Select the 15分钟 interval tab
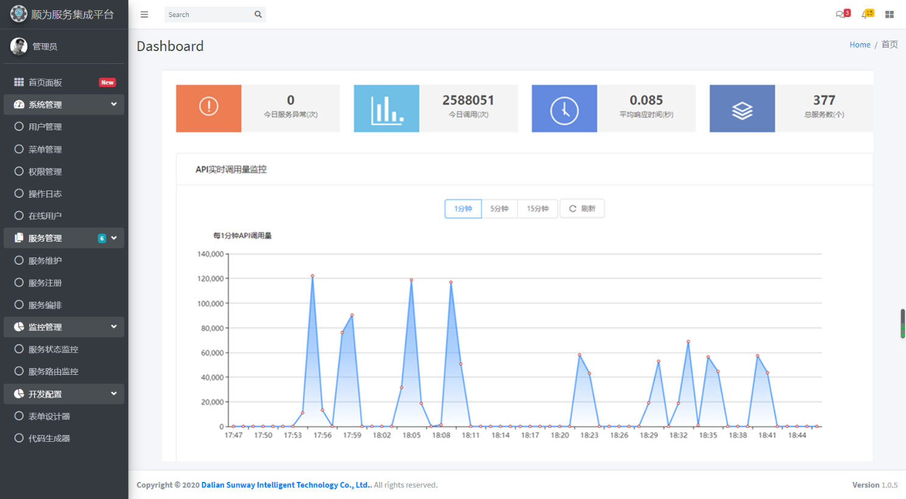906x499 pixels. click(x=538, y=209)
